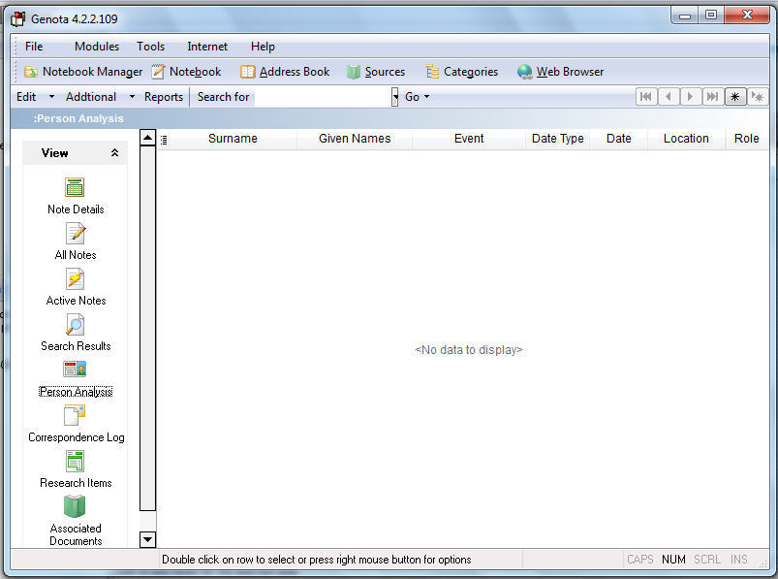Sort by the Date Type column header

point(558,139)
